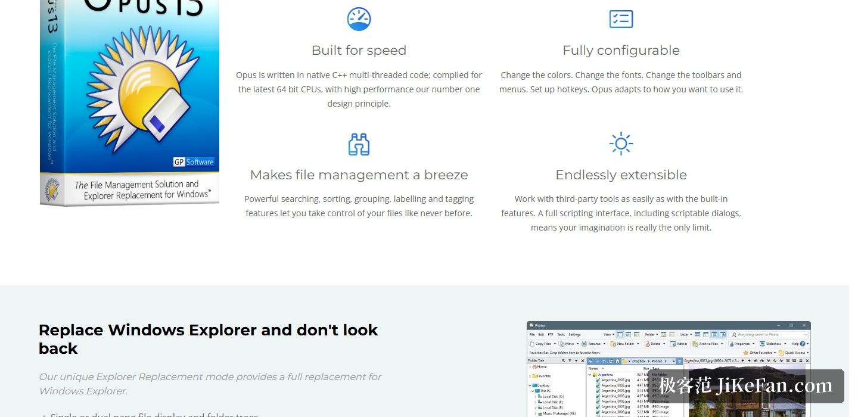The width and height of the screenshot is (858, 417).
Task: Click the 'Fully configurable' heading
Action: tap(621, 51)
